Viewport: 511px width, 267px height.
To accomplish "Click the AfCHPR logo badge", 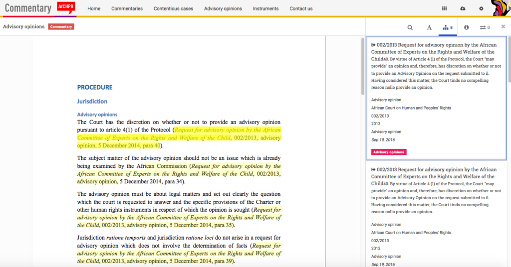I will click(x=66, y=8).
